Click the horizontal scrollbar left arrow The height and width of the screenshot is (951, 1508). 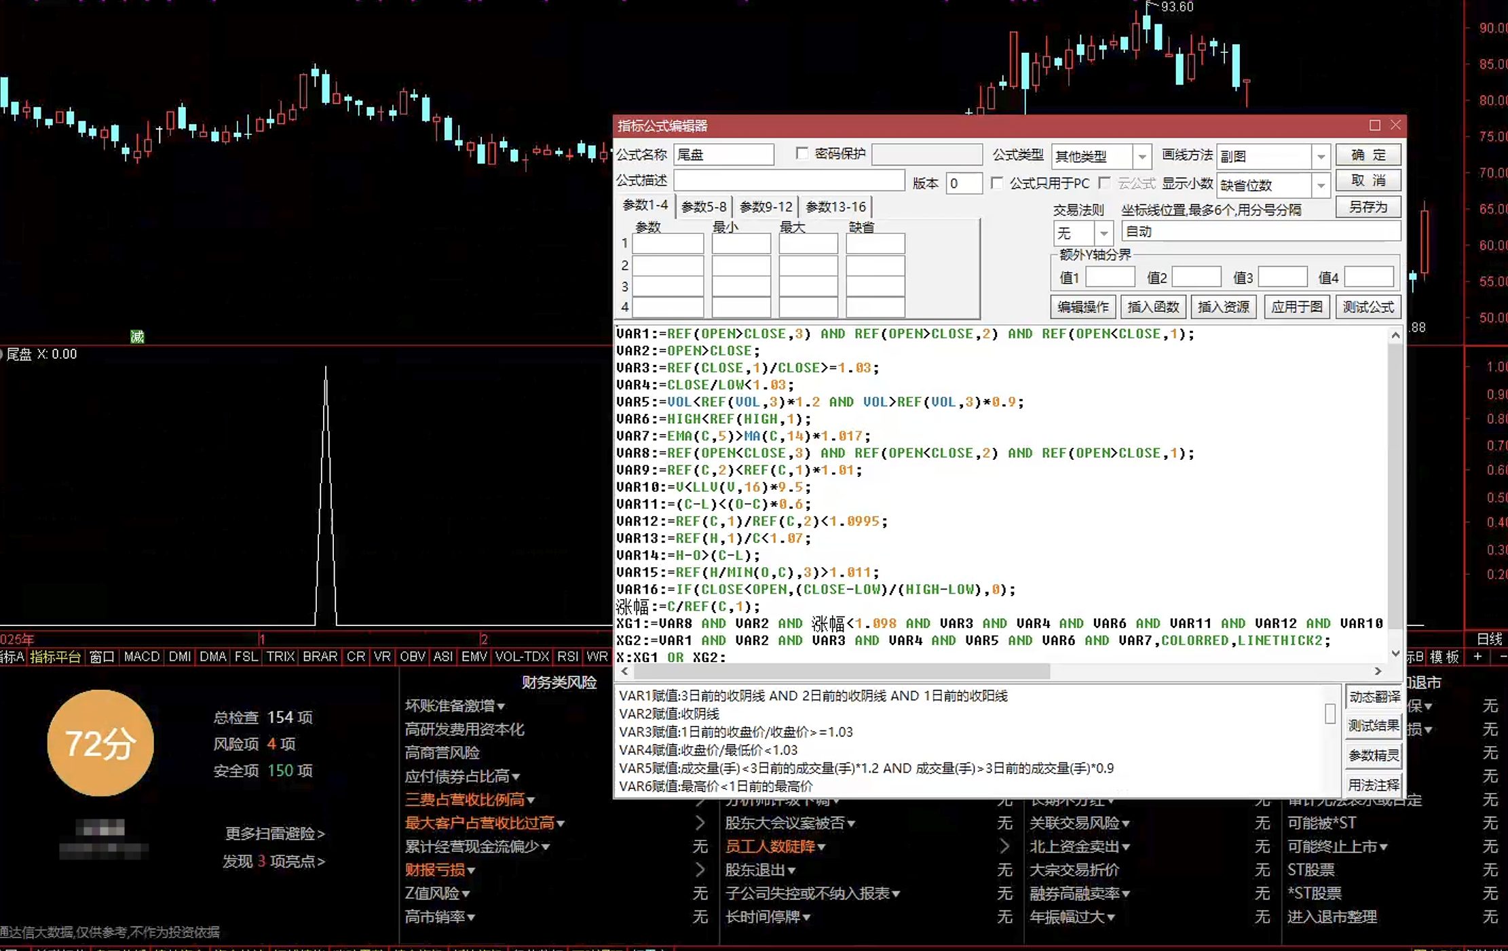(624, 671)
